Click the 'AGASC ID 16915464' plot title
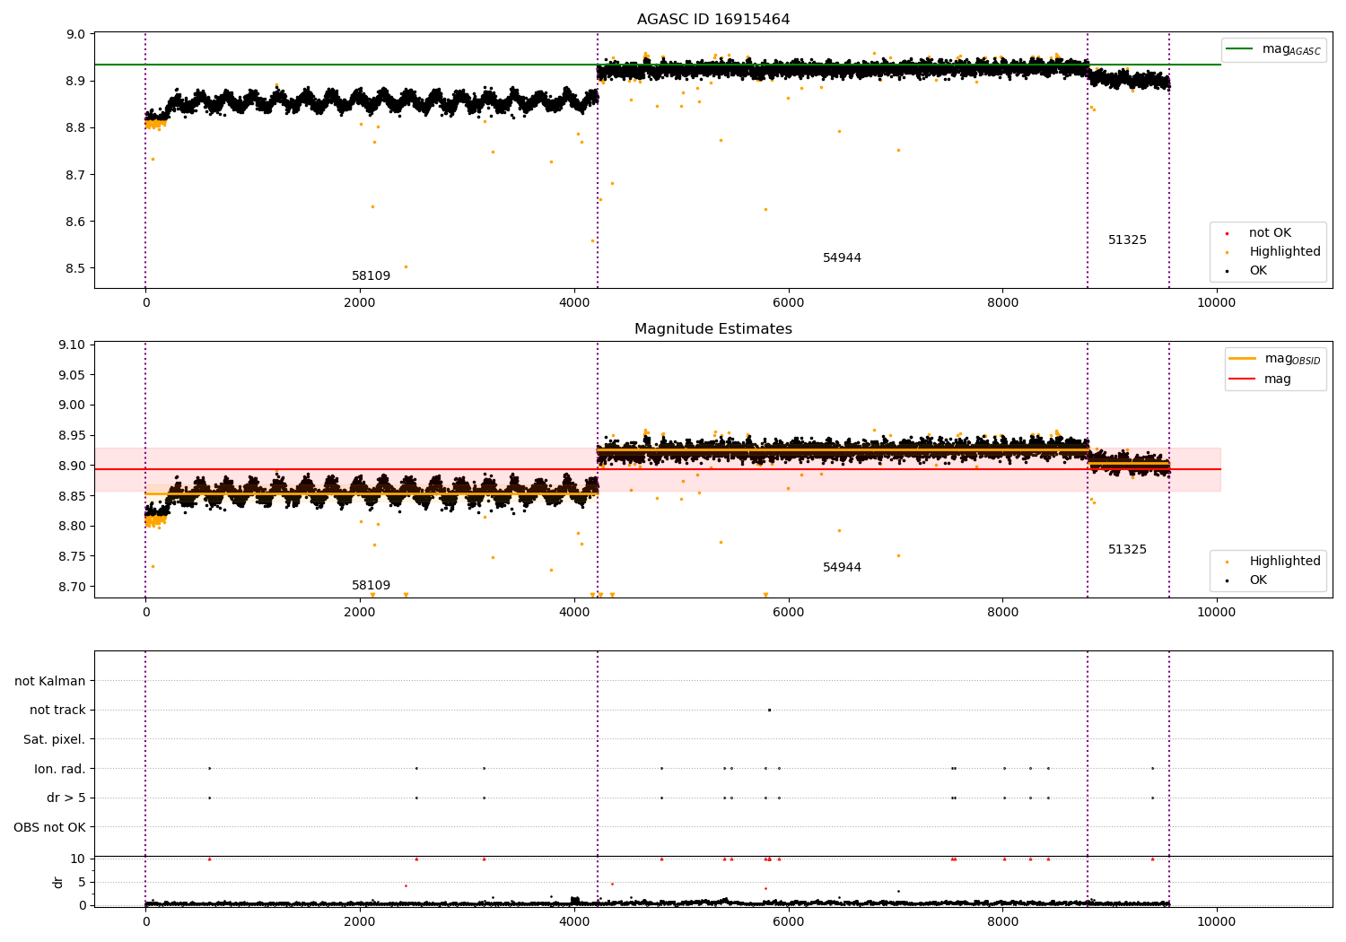Image resolution: width=1346 pixels, height=942 pixels. (713, 20)
